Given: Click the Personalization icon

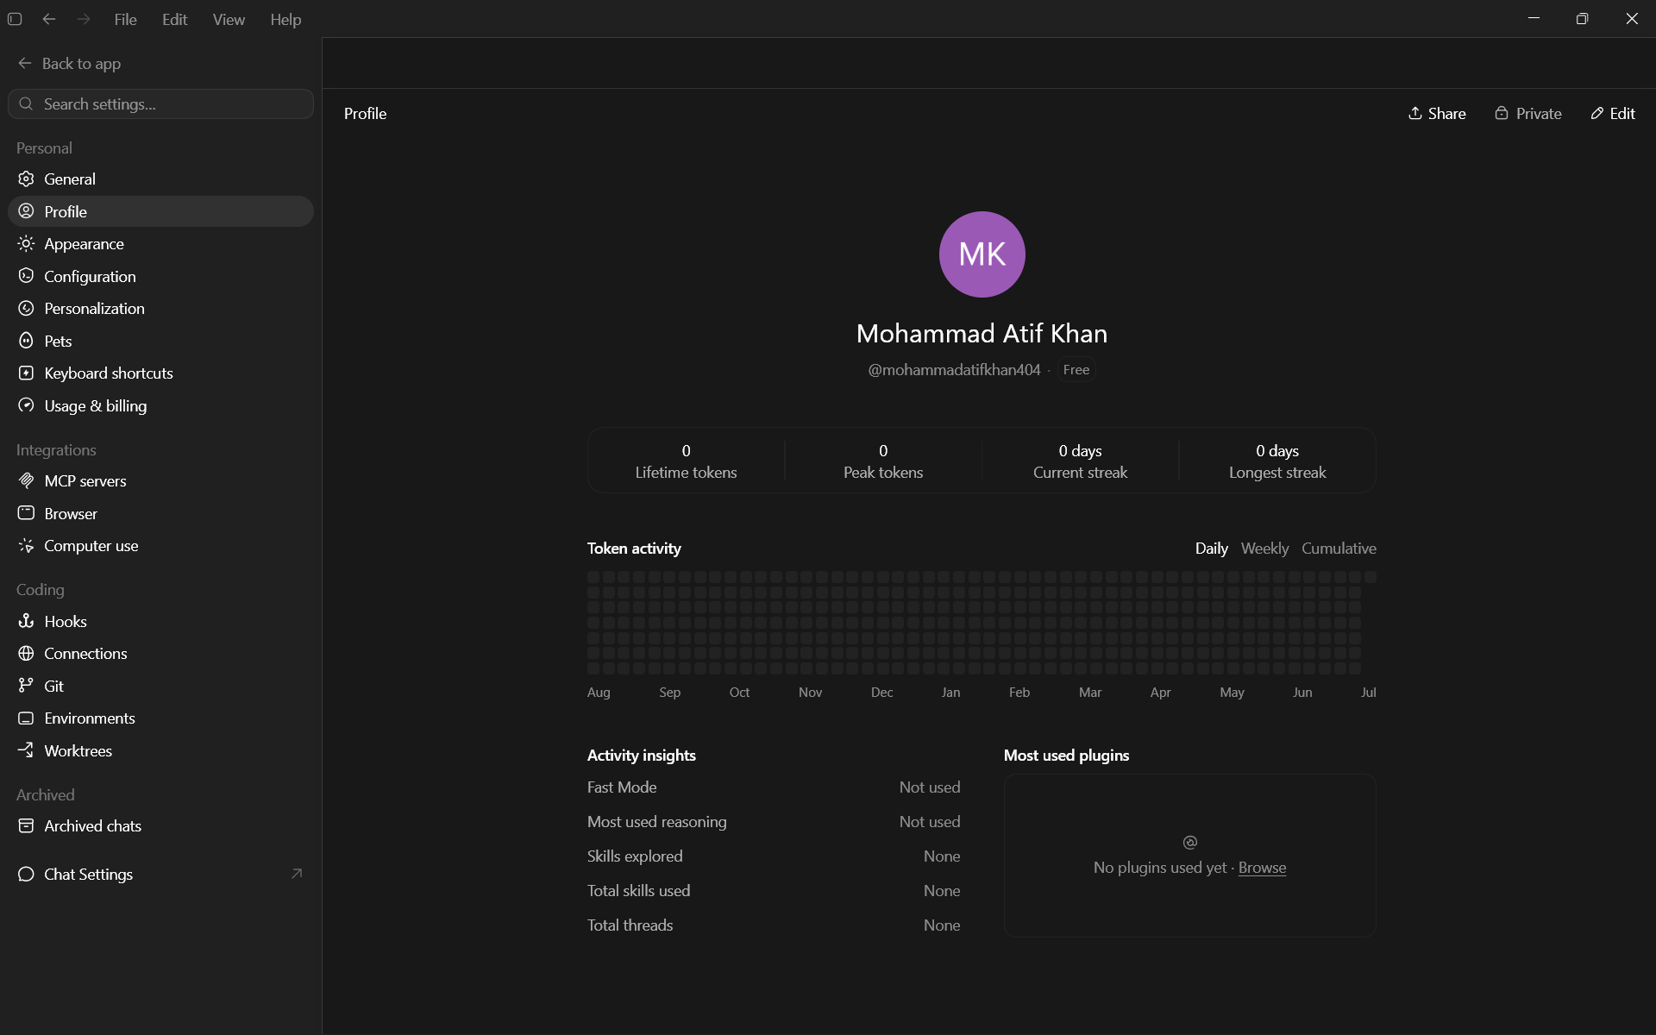Looking at the screenshot, I should click(x=27, y=308).
